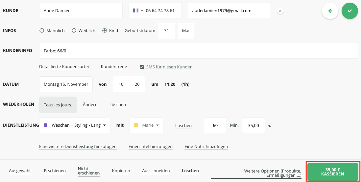This screenshot has height=182, width=361.
Task: Choose Kopieren in the bottom action bar
Action: pyautogui.click(x=121, y=171)
